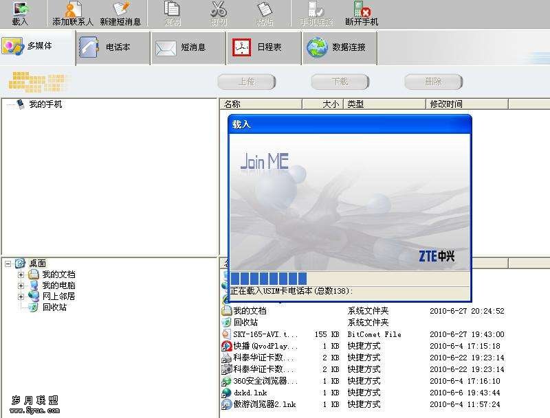
Task: Select the dxkd.lnk file name
Action: (x=250, y=393)
